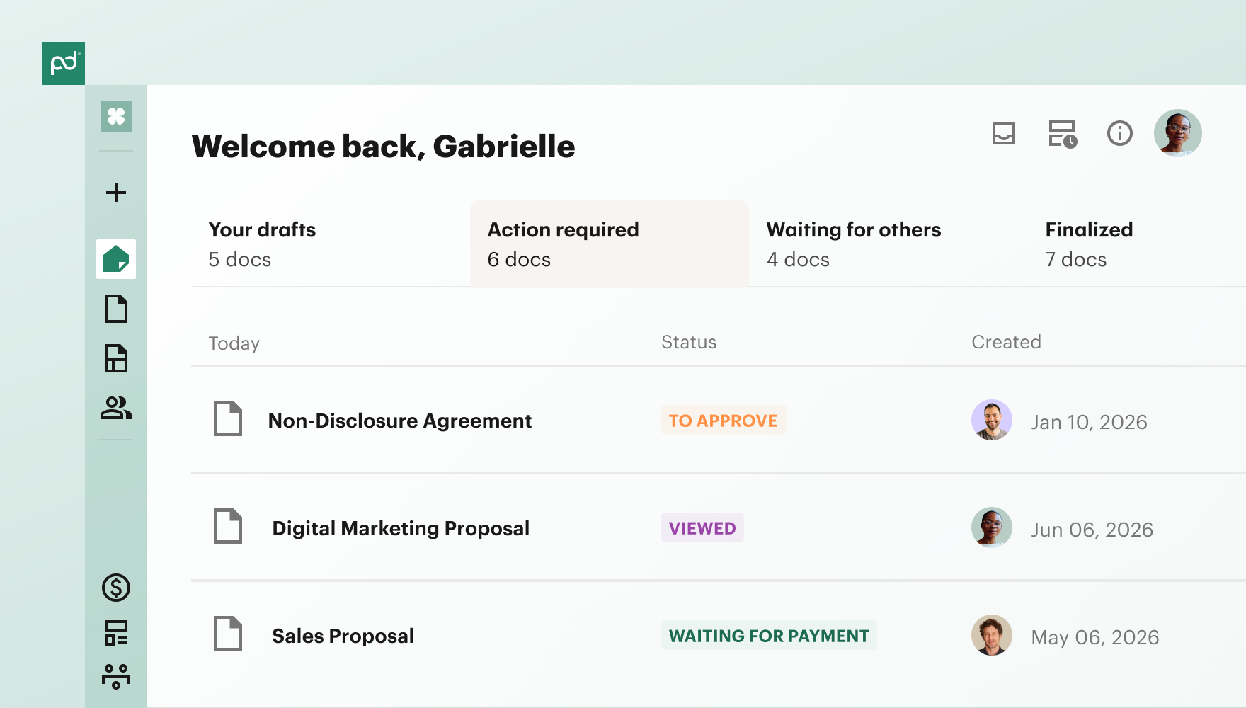Image resolution: width=1246 pixels, height=708 pixels.
Task: Click the scheduled activity icon in header
Action: tap(1063, 134)
